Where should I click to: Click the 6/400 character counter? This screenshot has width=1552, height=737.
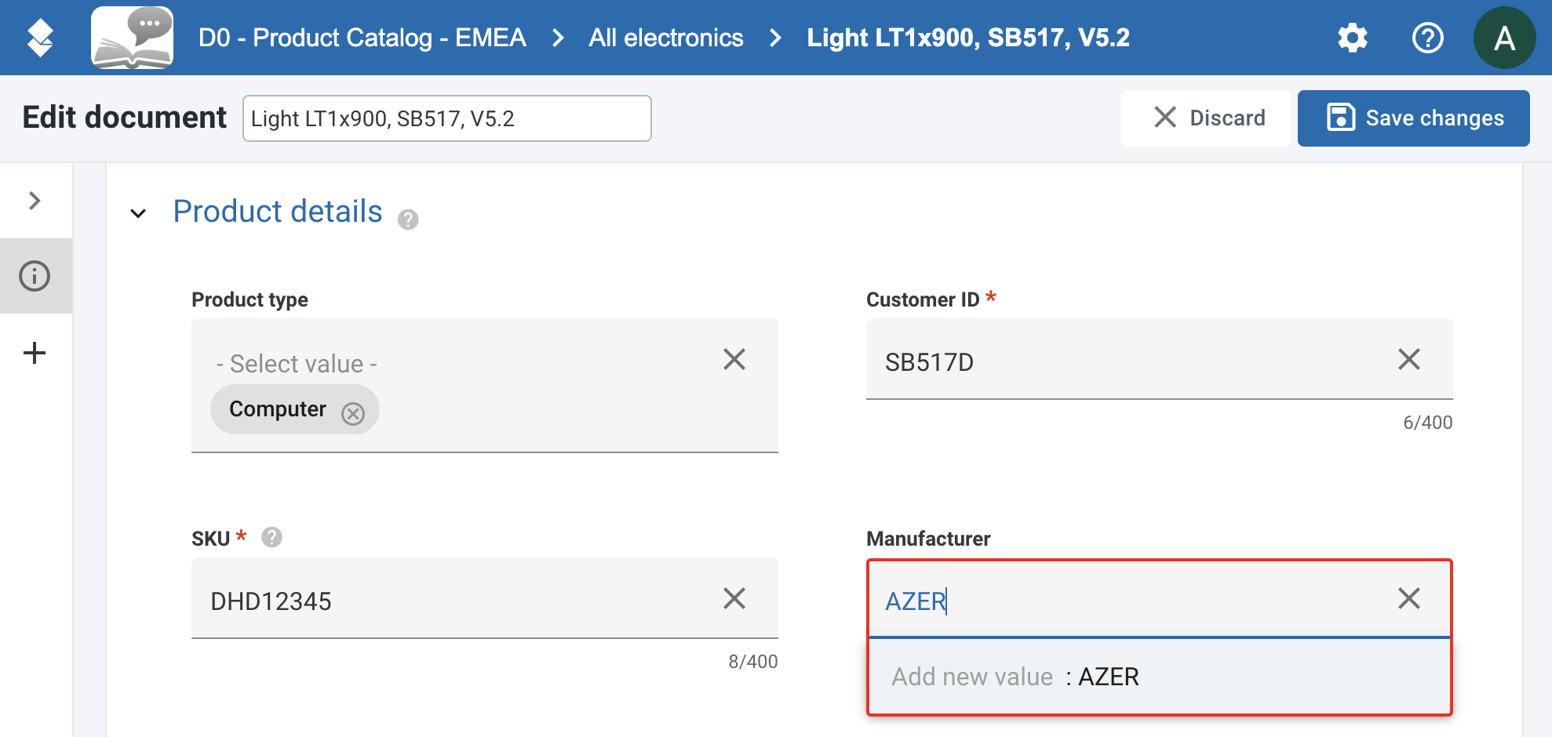(x=1428, y=423)
